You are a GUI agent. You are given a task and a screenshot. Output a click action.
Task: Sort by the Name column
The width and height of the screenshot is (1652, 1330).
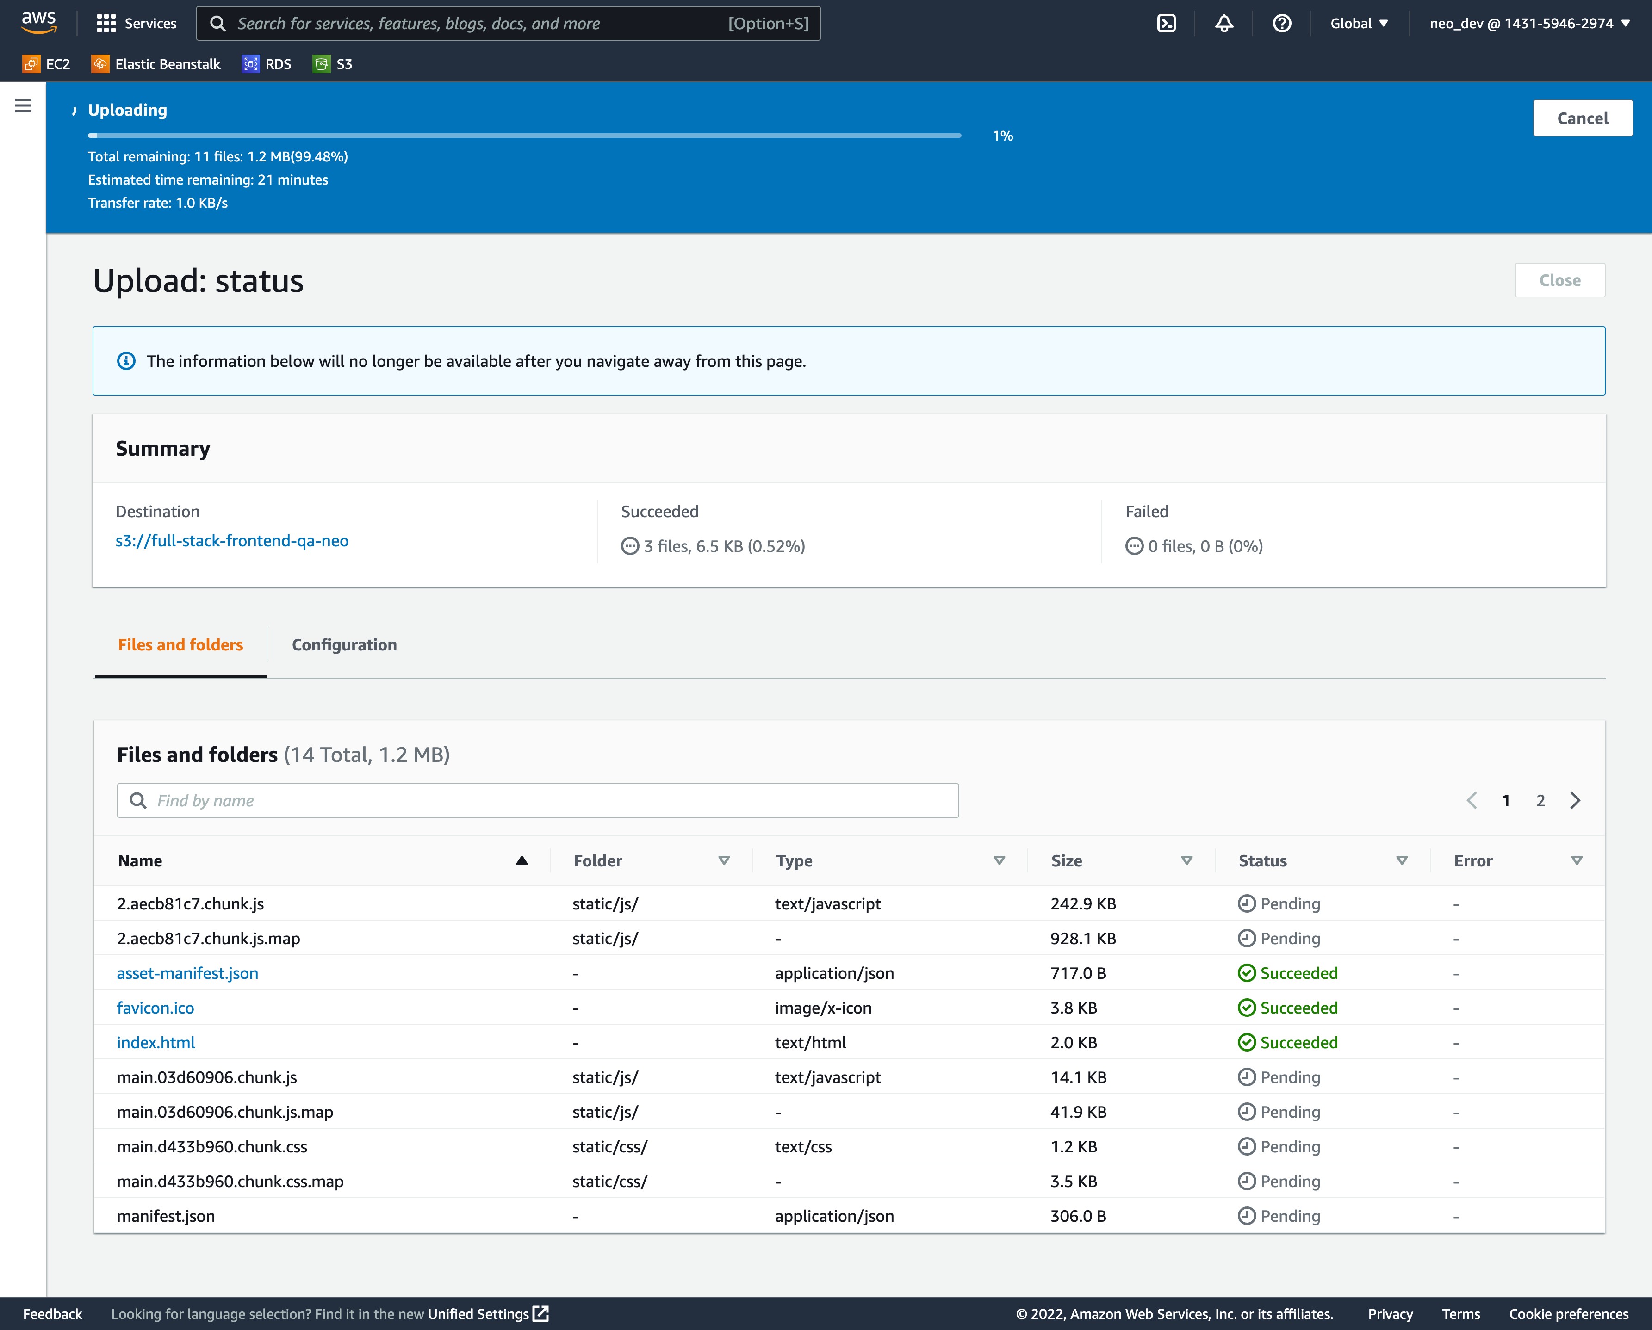(323, 860)
